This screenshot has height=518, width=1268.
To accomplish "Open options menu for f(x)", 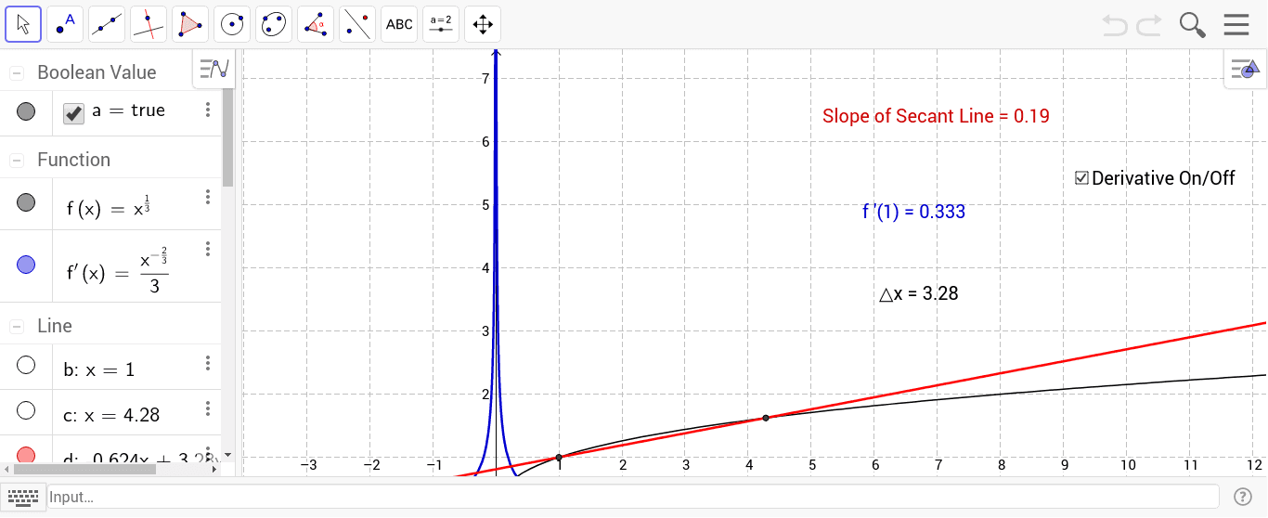I will 208,197.
